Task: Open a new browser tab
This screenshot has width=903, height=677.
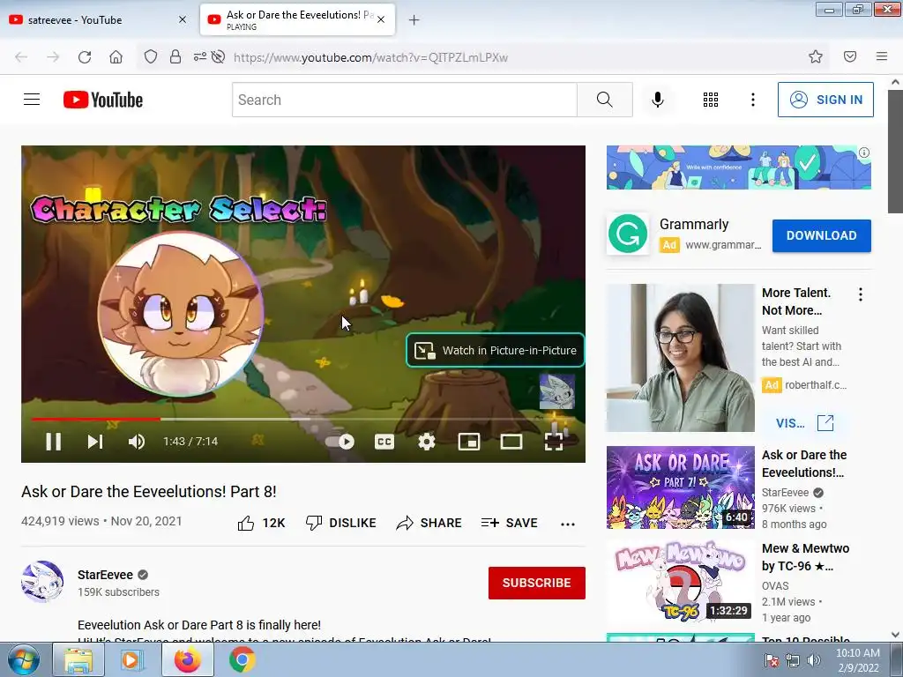Action: pos(414,20)
